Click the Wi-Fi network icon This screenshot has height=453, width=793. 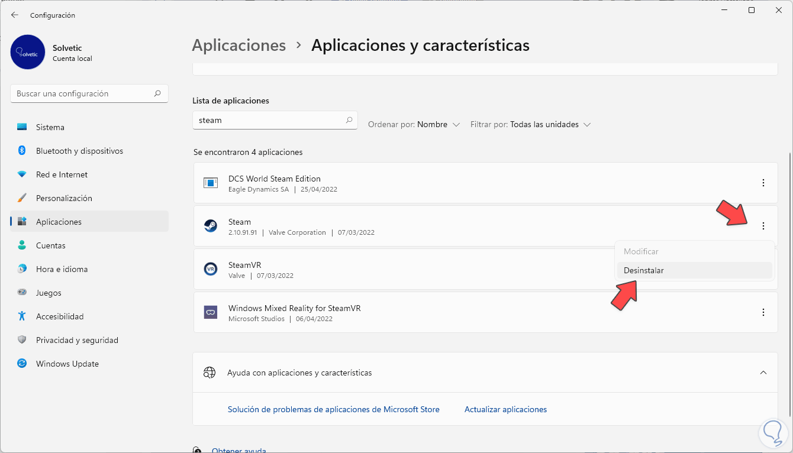click(x=22, y=174)
